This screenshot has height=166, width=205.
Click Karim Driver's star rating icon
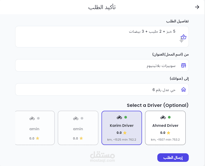[x=125, y=133]
